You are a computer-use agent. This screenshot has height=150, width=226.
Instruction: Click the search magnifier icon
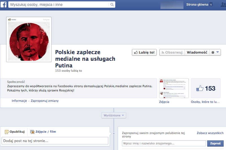[x=112, y=5]
